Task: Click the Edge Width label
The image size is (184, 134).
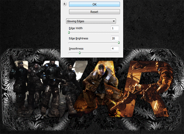Action: (76, 28)
